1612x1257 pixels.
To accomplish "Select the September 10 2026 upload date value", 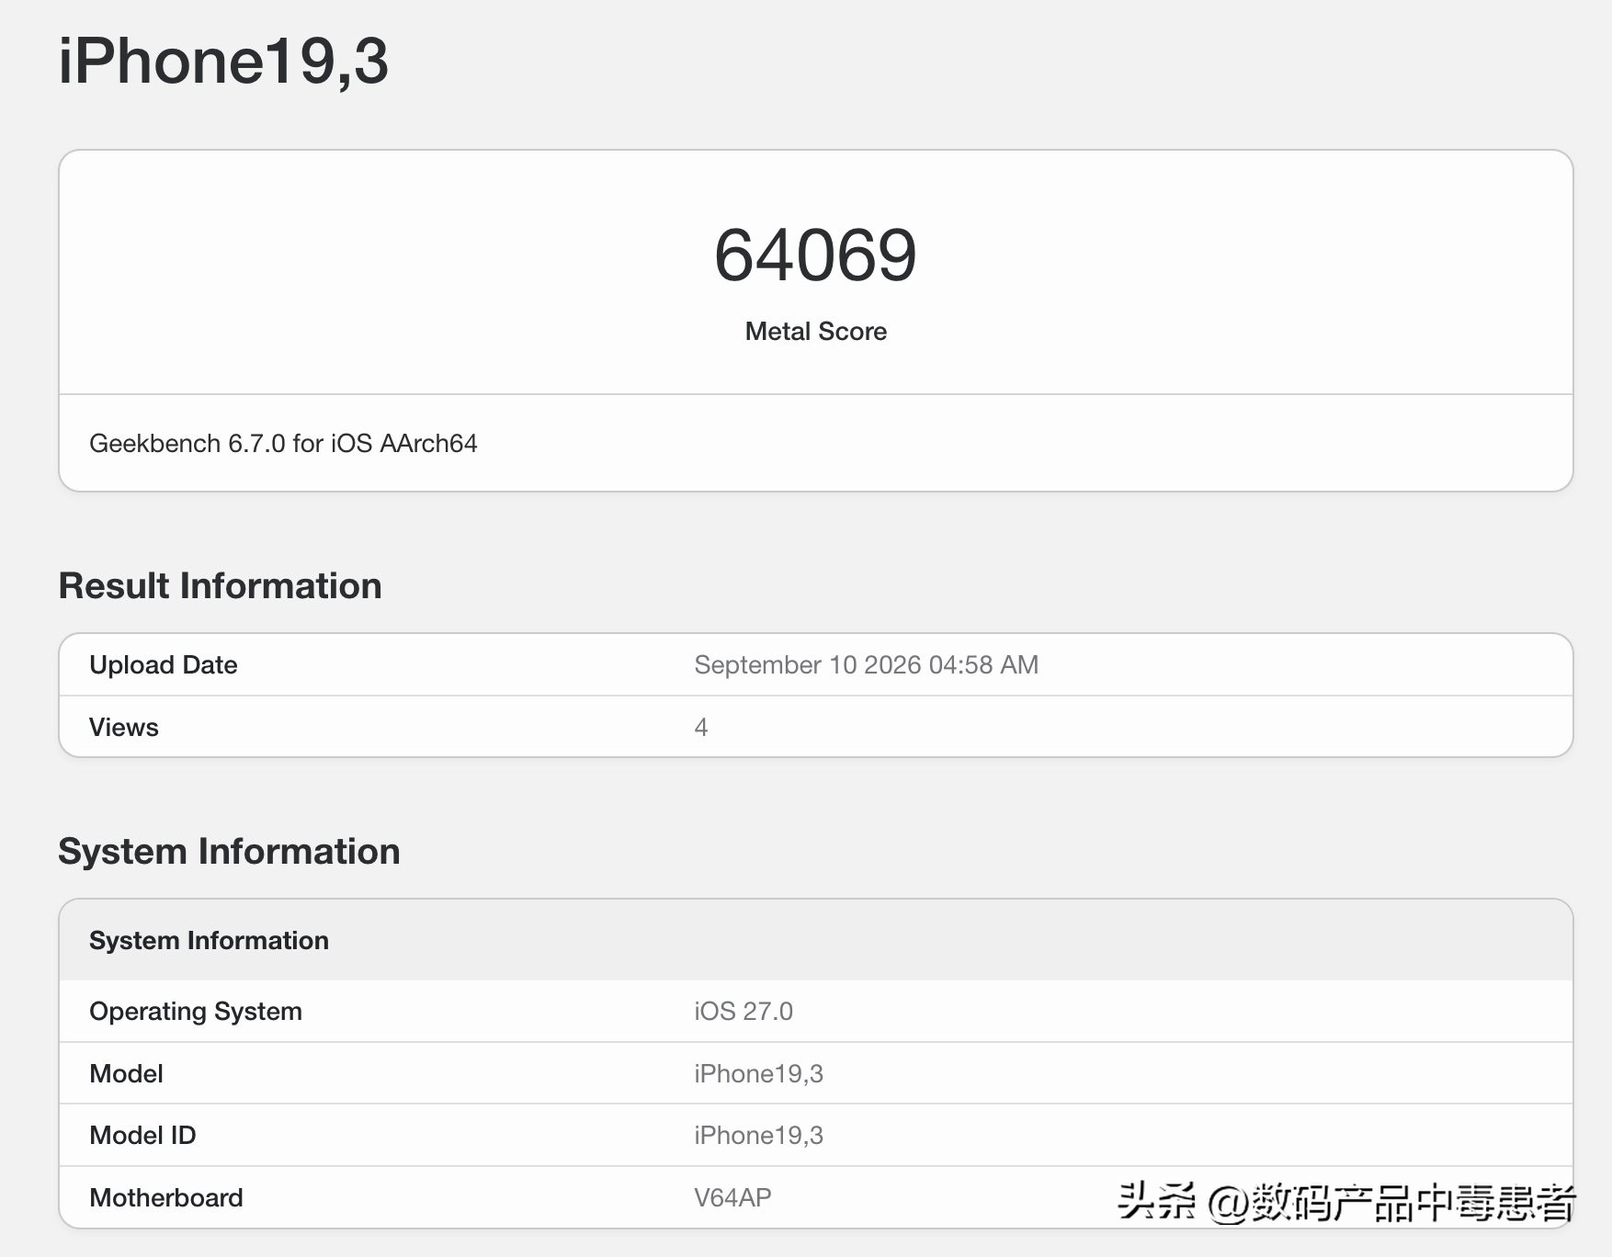I will [x=866, y=664].
